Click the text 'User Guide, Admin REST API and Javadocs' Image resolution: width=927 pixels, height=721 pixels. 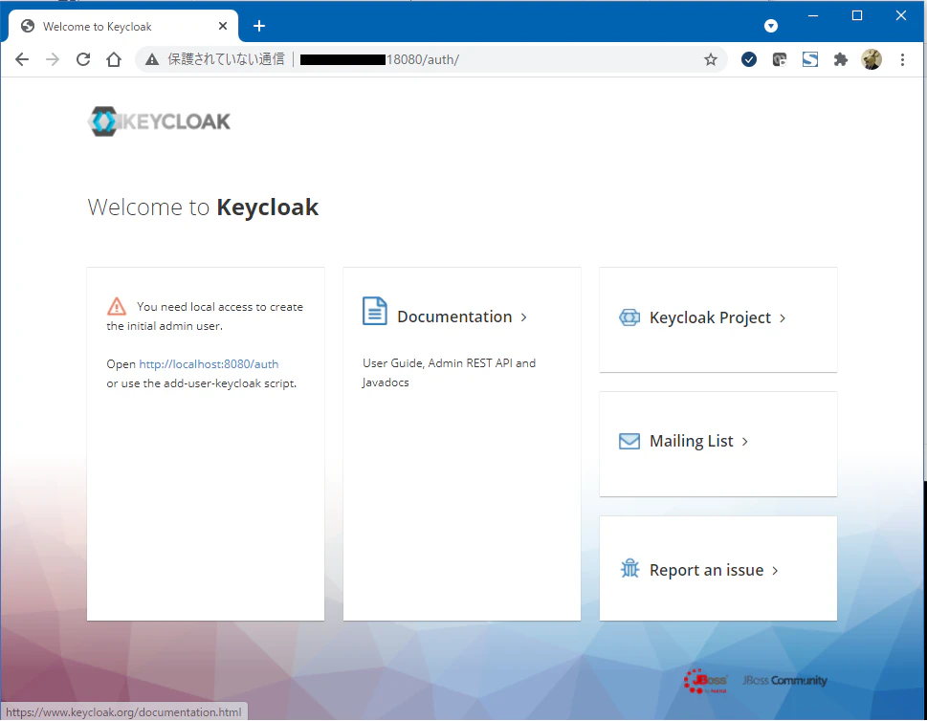(449, 372)
